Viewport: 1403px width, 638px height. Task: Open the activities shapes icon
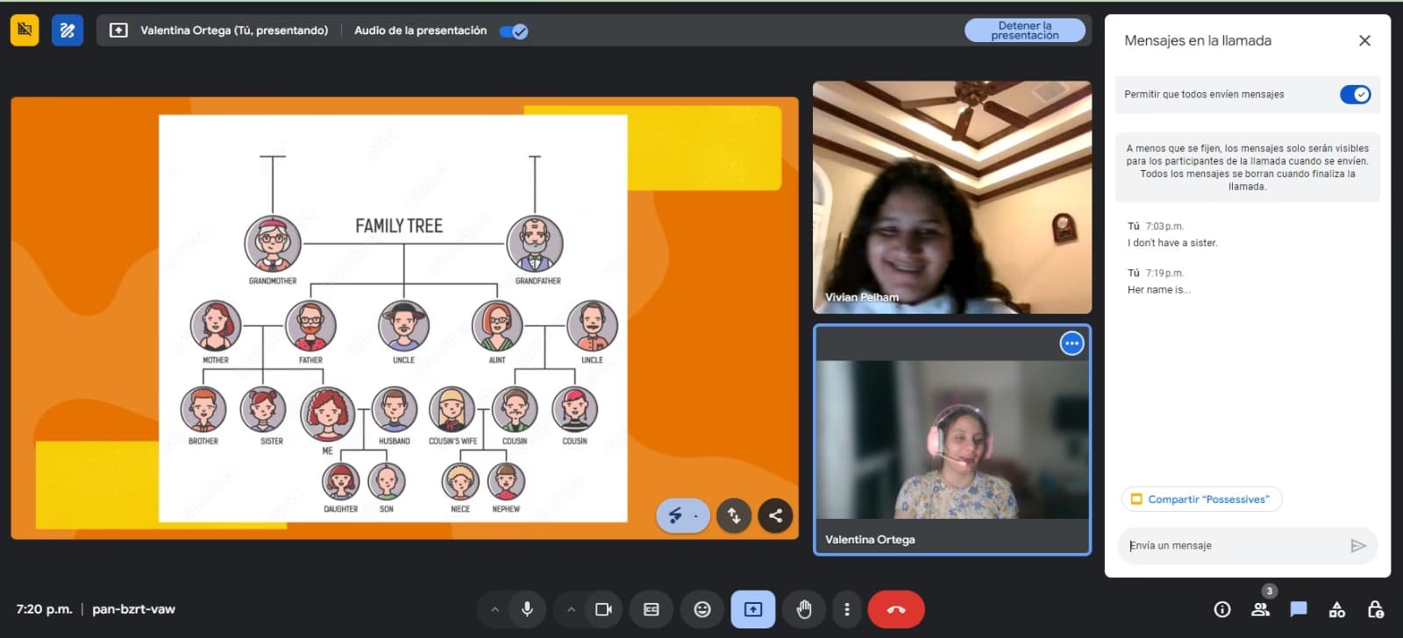(x=1337, y=609)
